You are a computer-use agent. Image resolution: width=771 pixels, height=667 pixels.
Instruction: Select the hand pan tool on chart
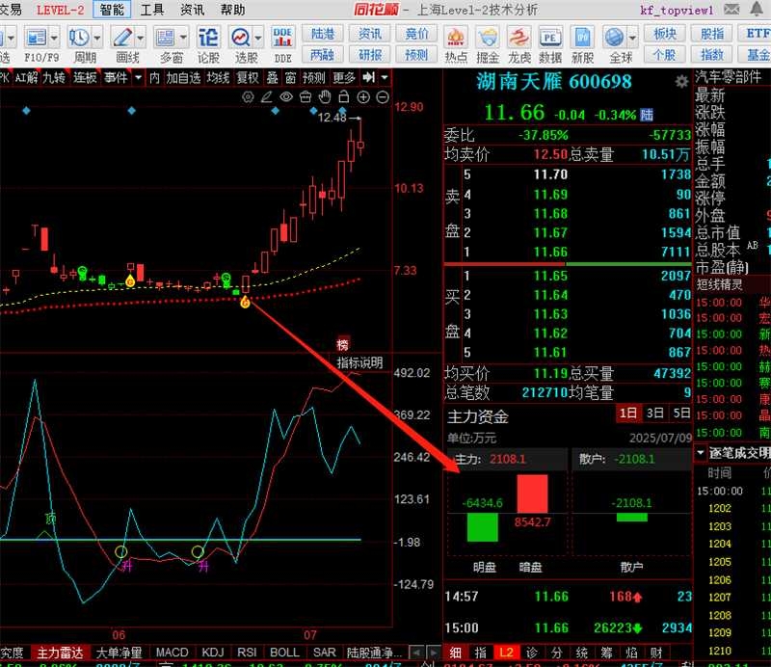325,97
